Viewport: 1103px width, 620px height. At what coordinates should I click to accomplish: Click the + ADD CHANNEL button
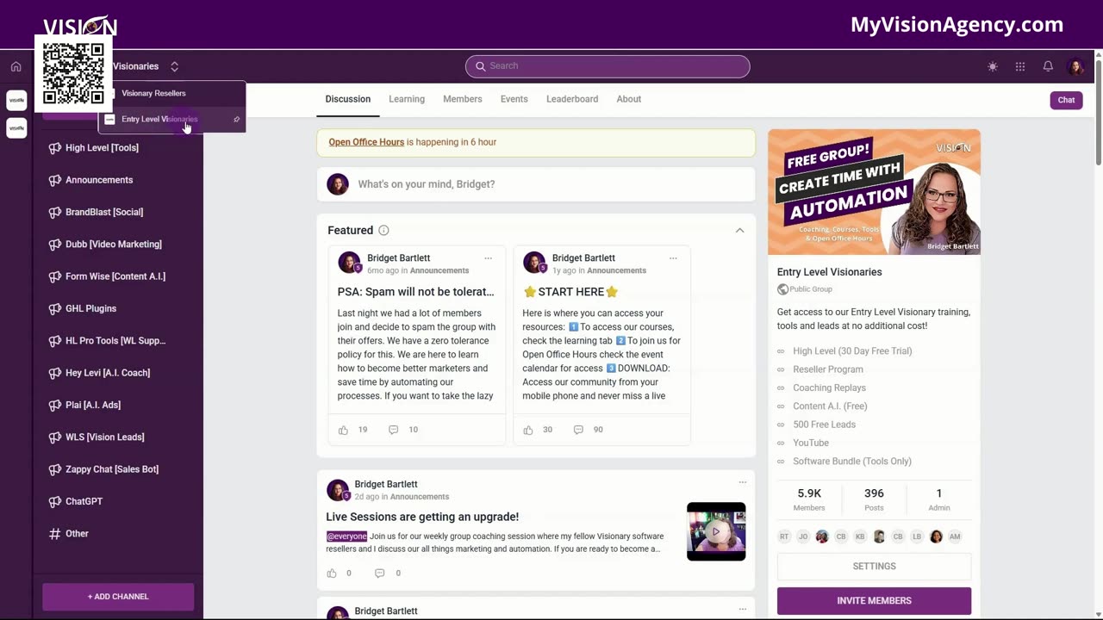click(x=118, y=596)
